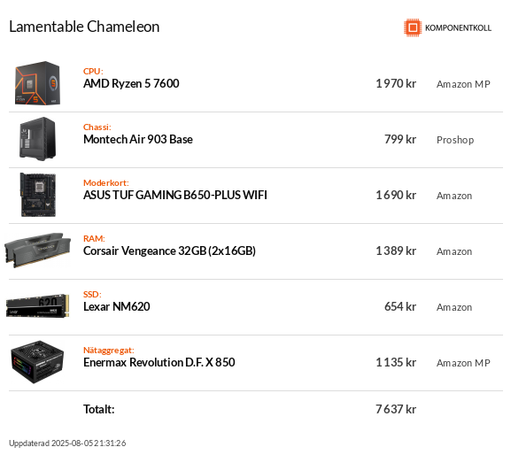Click the 1 970 kr CPU price
The image size is (511, 455).
396,84
